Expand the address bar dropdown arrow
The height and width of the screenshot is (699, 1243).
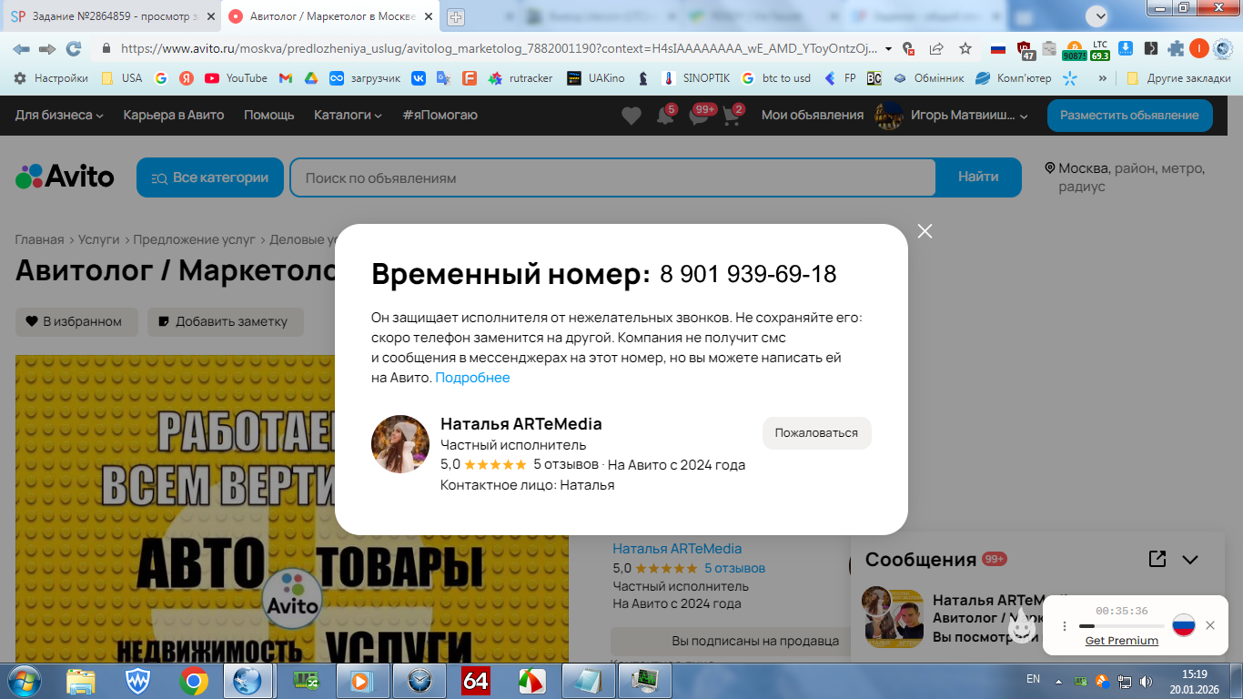pyautogui.click(x=888, y=48)
